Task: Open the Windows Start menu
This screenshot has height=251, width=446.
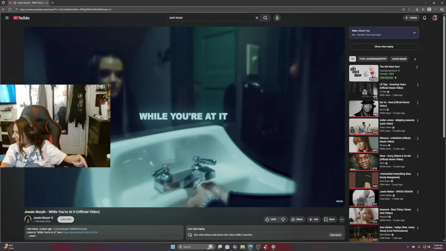Action: pyautogui.click(x=173, y=247)
